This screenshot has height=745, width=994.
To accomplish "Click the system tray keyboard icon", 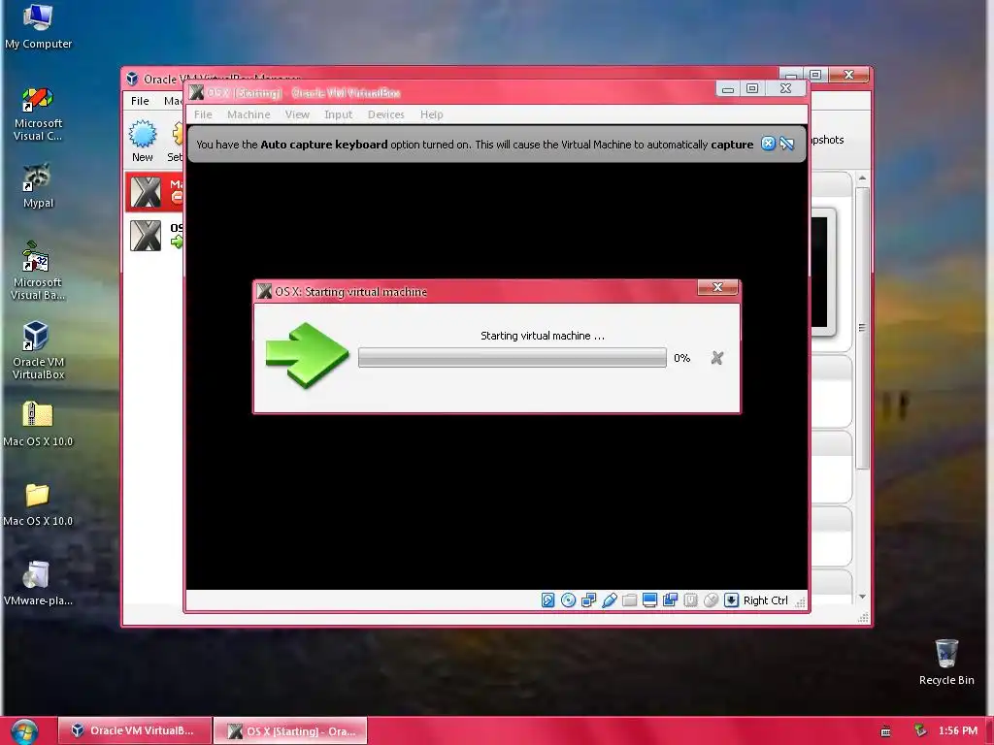I will coord(885,731).
